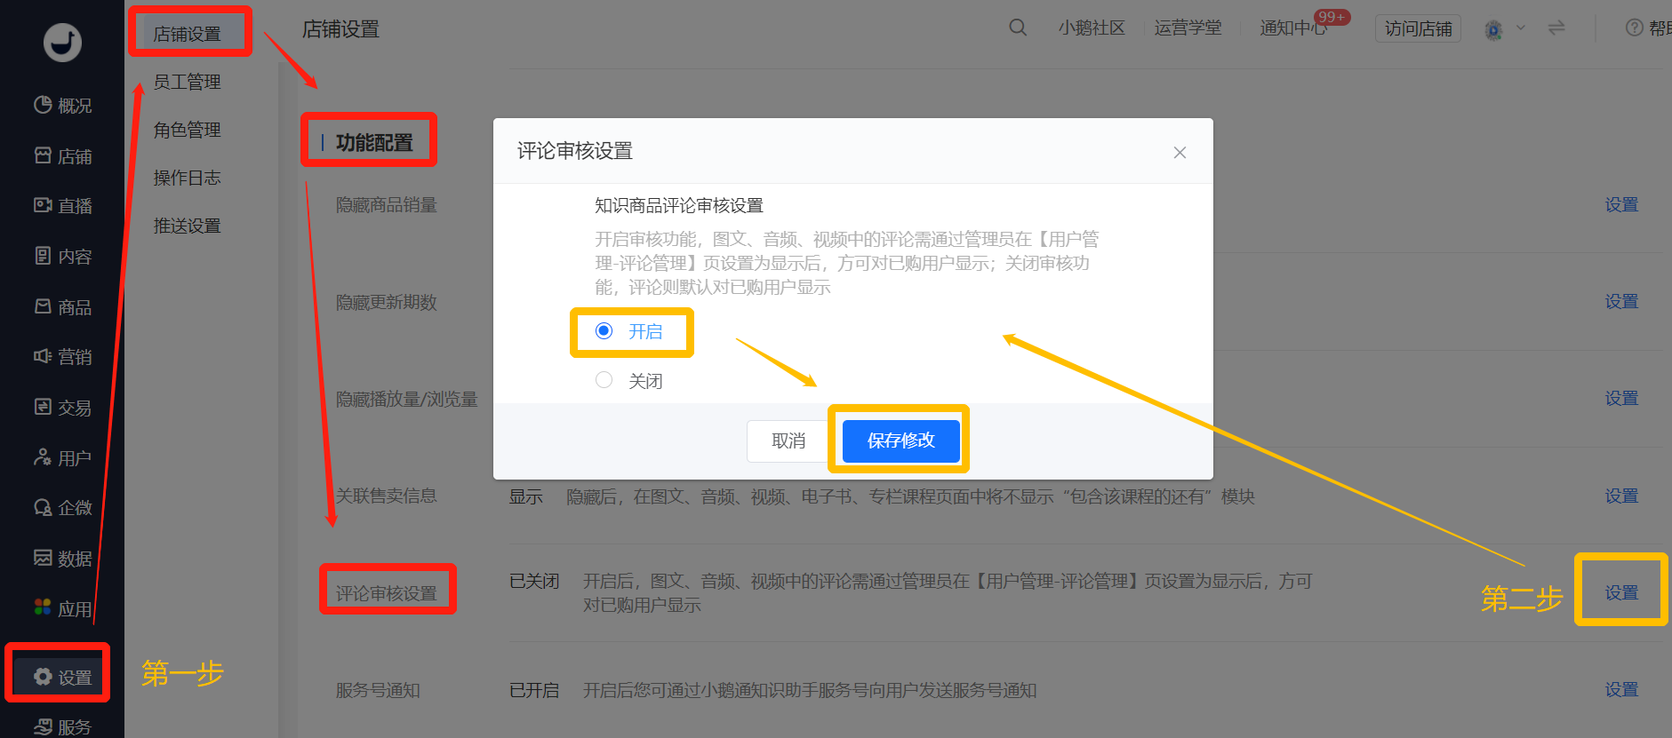Open the 商品 products icon in sidebar
The width and height of the screenshot is (1672, 738).
click(43, 306)
